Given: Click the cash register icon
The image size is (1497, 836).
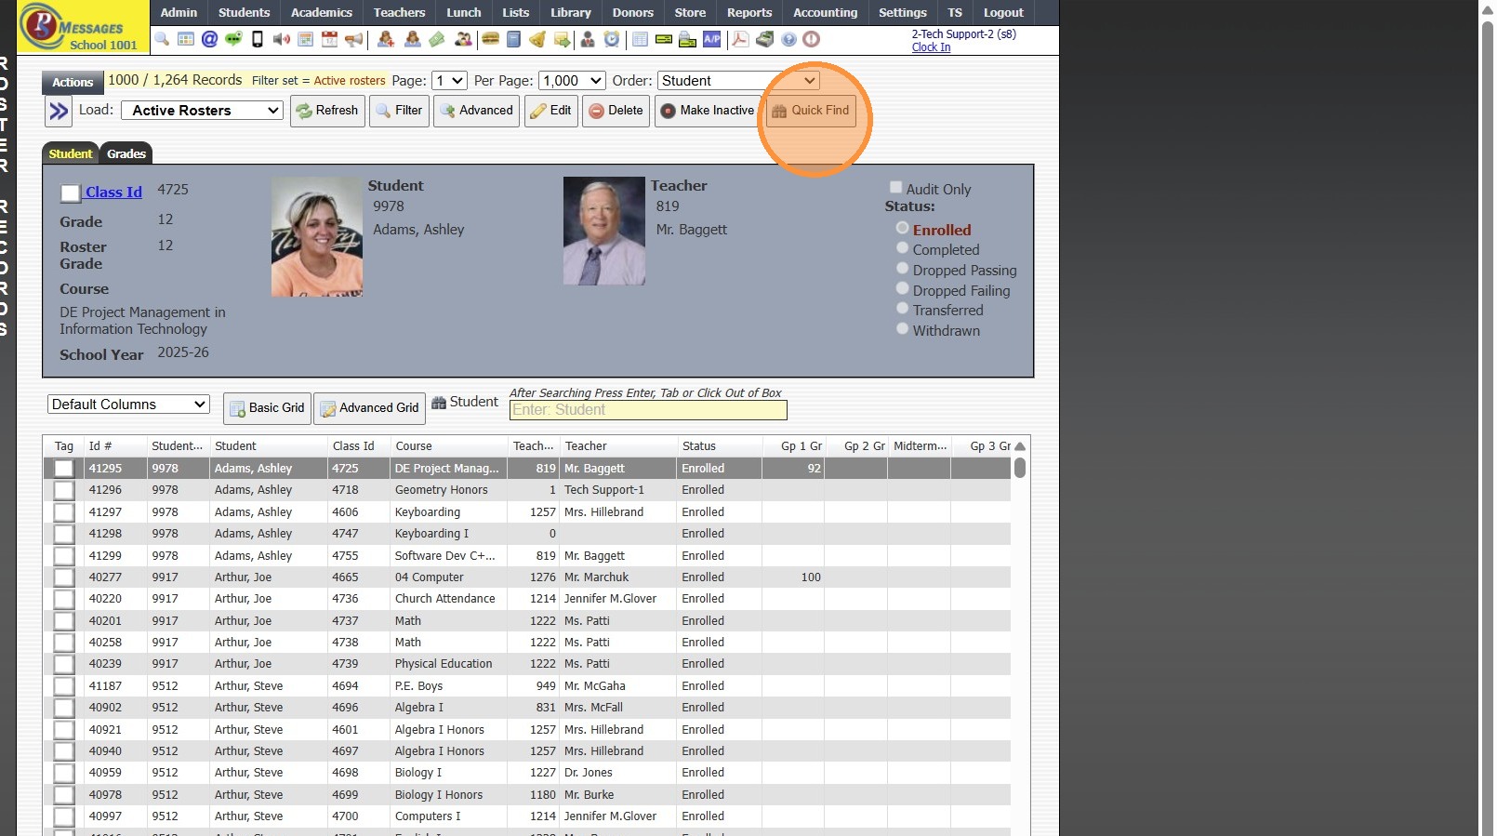Looking at the screenshot, I should tap(764, 39).
